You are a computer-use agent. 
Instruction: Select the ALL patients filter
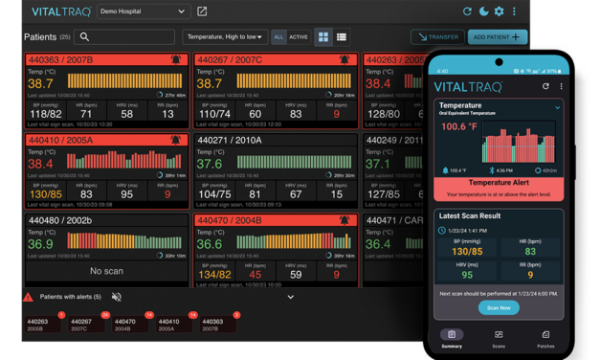click(278, 37)
